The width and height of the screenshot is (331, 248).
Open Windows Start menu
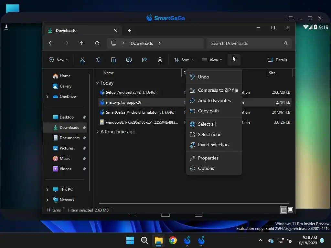coord(130,240)
